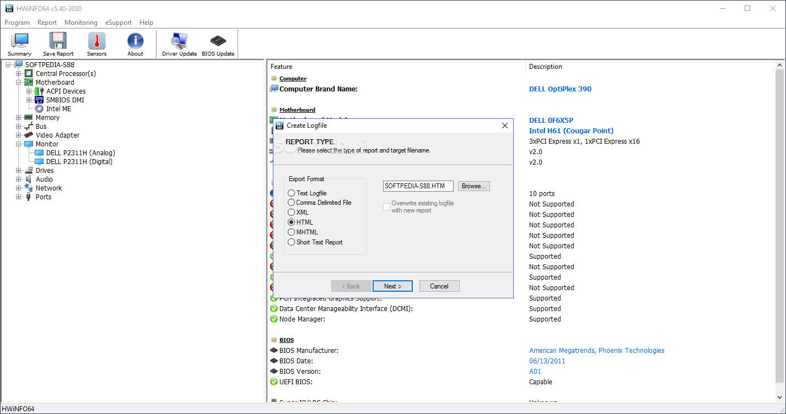Image resolution: width=786 pixels, height=414 pixels.
Task: Close the Create Logfile dialog
Action: (504, 126)
